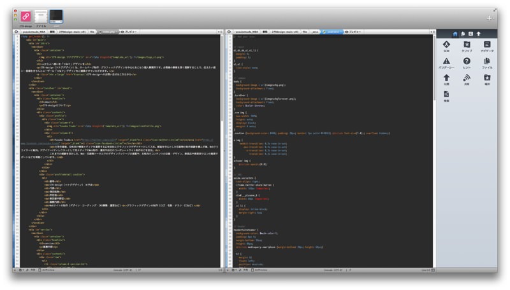
Task: Open the 場所 (Places) starred-folder tool
Action: pyautogui.click(x=487, y=79)
